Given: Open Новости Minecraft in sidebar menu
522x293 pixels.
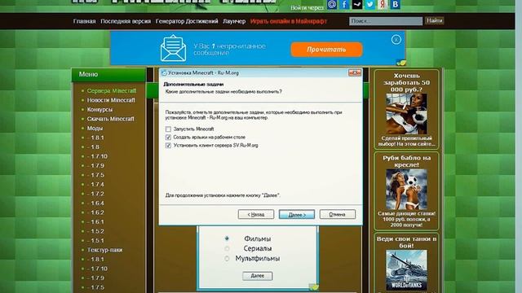Looking at the screenshot, I should (111, 100).
